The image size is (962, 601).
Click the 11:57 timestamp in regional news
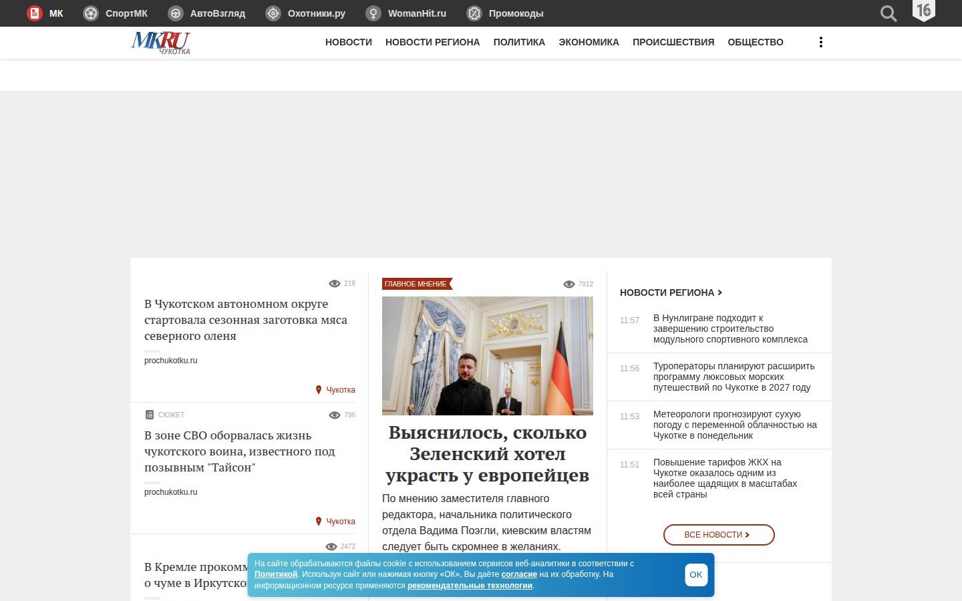click(x=629, y=321)
